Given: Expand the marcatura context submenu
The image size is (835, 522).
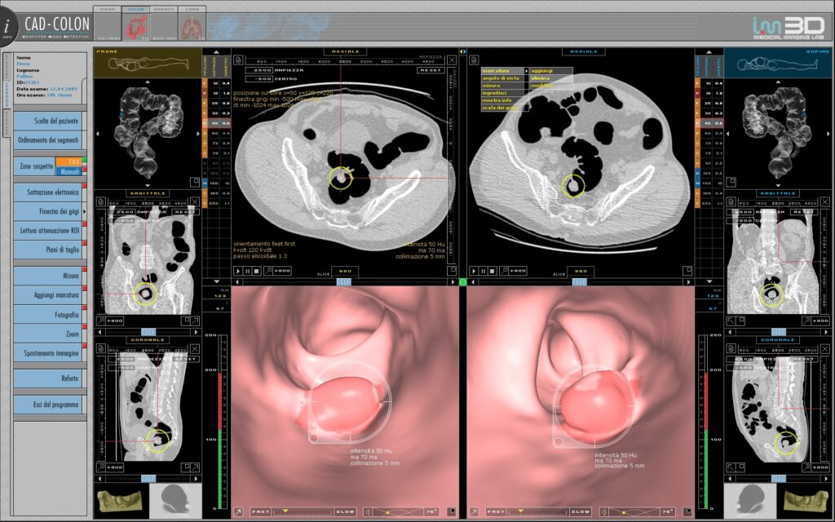Looking at the screenshot, I should pyautogui.click(x=525, y=71).
